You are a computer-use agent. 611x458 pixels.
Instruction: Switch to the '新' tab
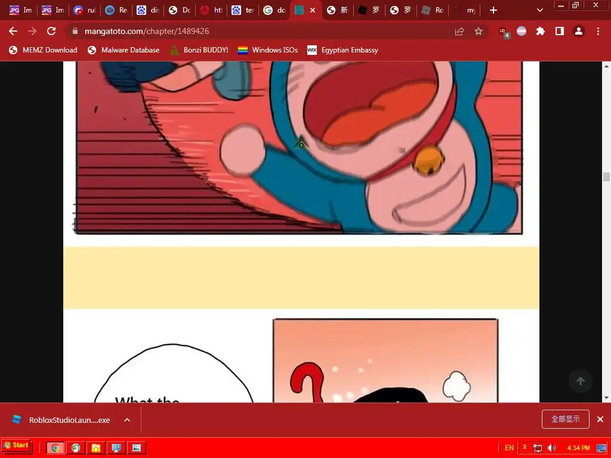click(x=338, y=10)
